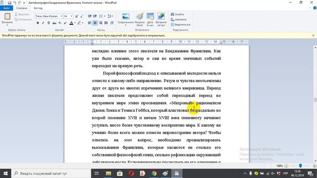The image size is (317, 178).
Task: Open line spacing dropdown
Action: pos(110,16)
